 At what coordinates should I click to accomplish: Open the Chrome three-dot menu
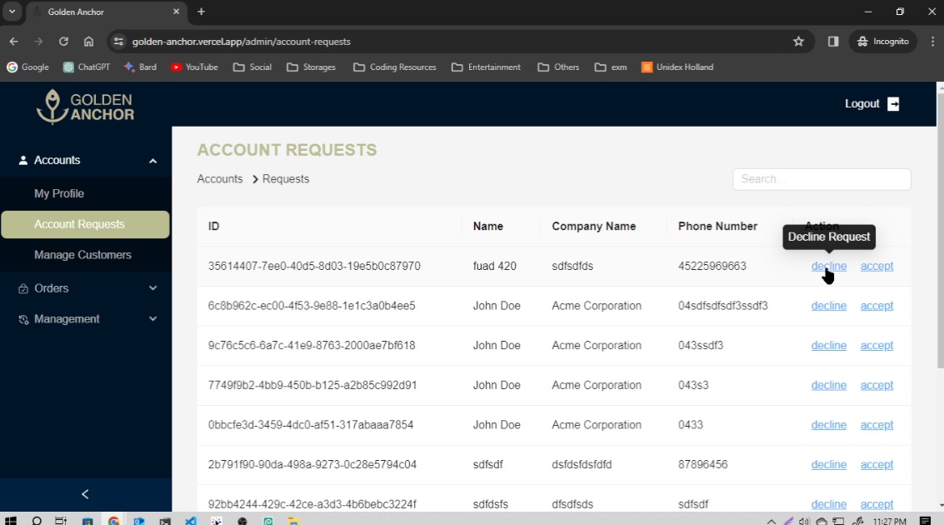932,42
